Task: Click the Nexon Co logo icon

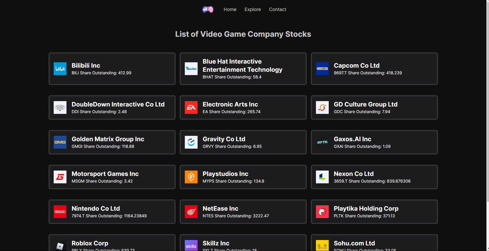Action: click(322, 177)
